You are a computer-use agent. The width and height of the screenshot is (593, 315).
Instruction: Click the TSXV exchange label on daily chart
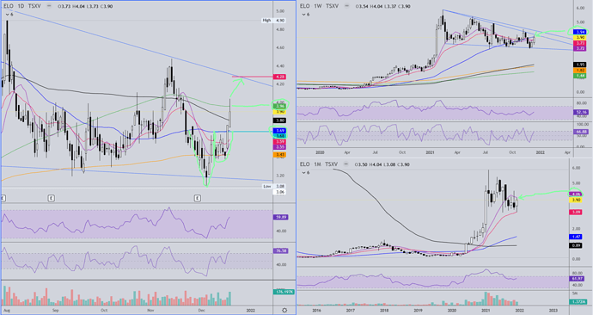[x=34, y=6]
